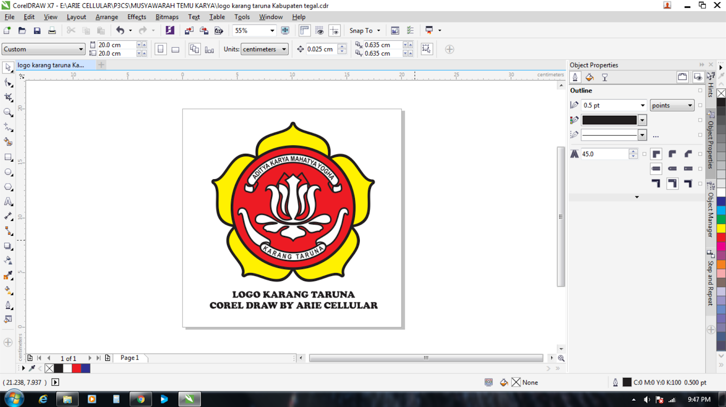Select the Freehand tool
The image size is (726, 407).
tap(8, 127)
